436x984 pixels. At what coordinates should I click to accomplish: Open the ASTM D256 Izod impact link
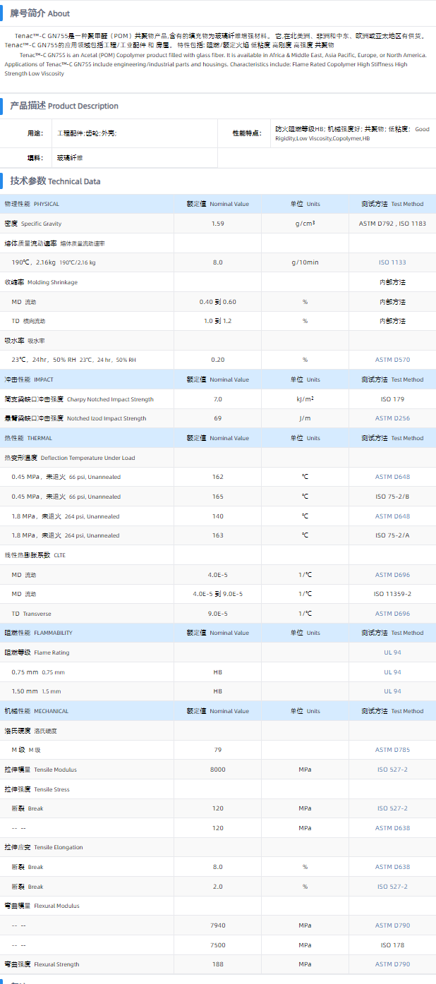coord(392,418)
